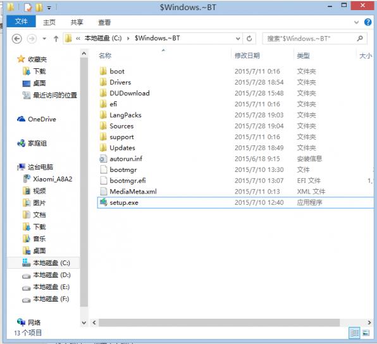Open the 音乐 library folder
Viewport: 377px width, 344px height.
39,238
